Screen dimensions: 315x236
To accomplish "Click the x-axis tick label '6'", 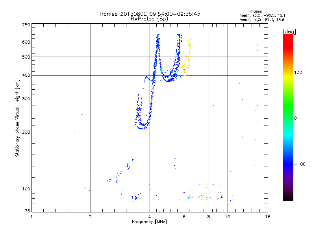I will point(184,217).
